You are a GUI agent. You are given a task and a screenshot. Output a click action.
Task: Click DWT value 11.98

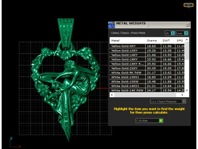click(167, 46)
